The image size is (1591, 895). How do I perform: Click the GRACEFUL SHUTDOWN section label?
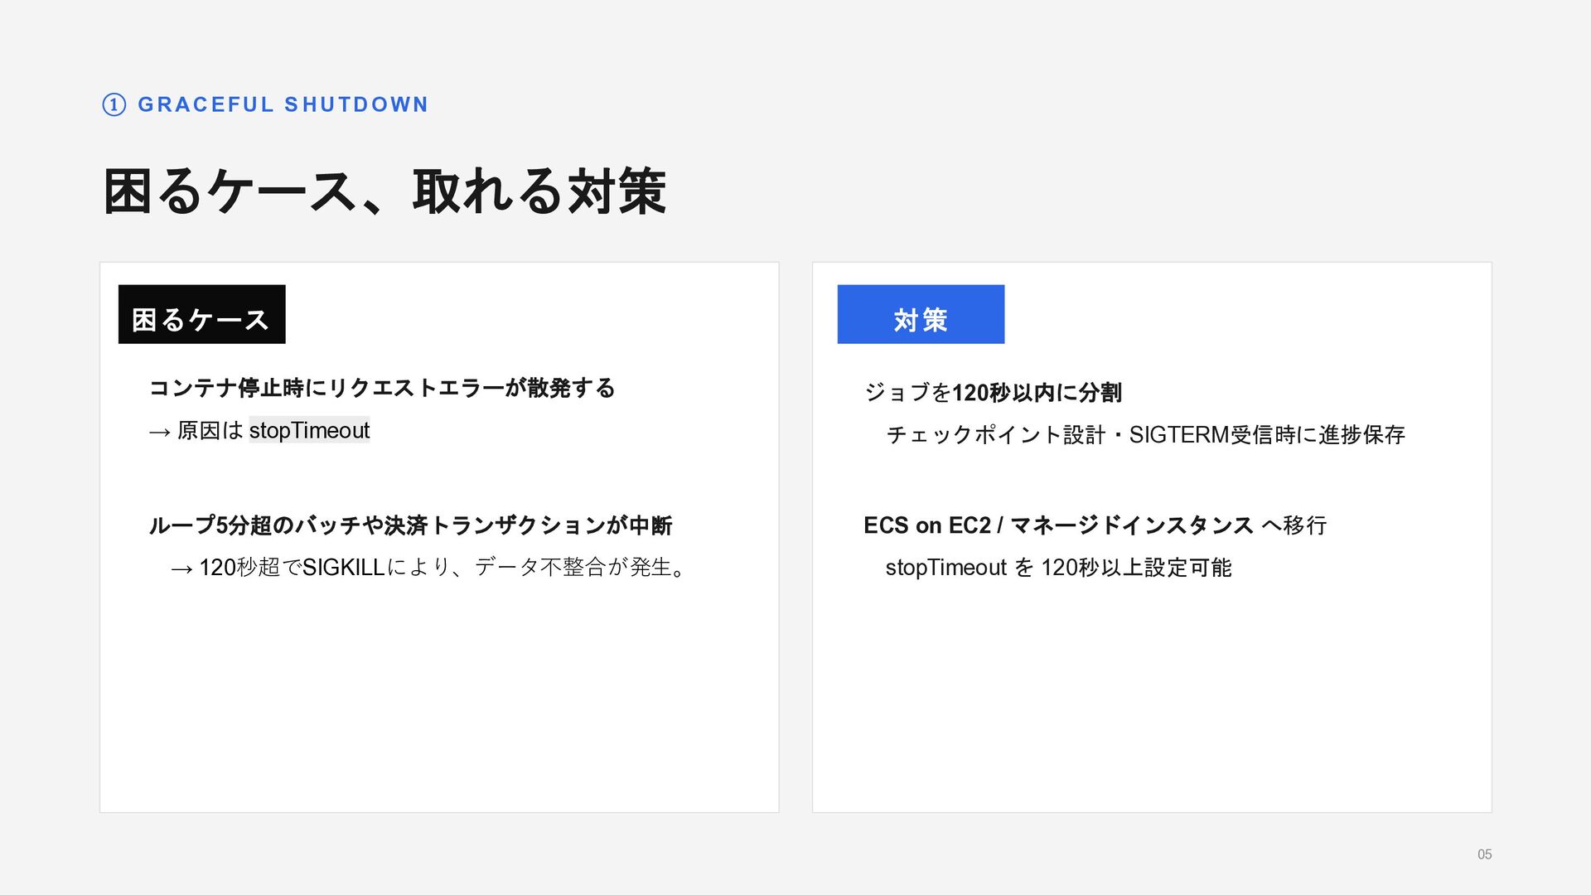pos(283,104)
